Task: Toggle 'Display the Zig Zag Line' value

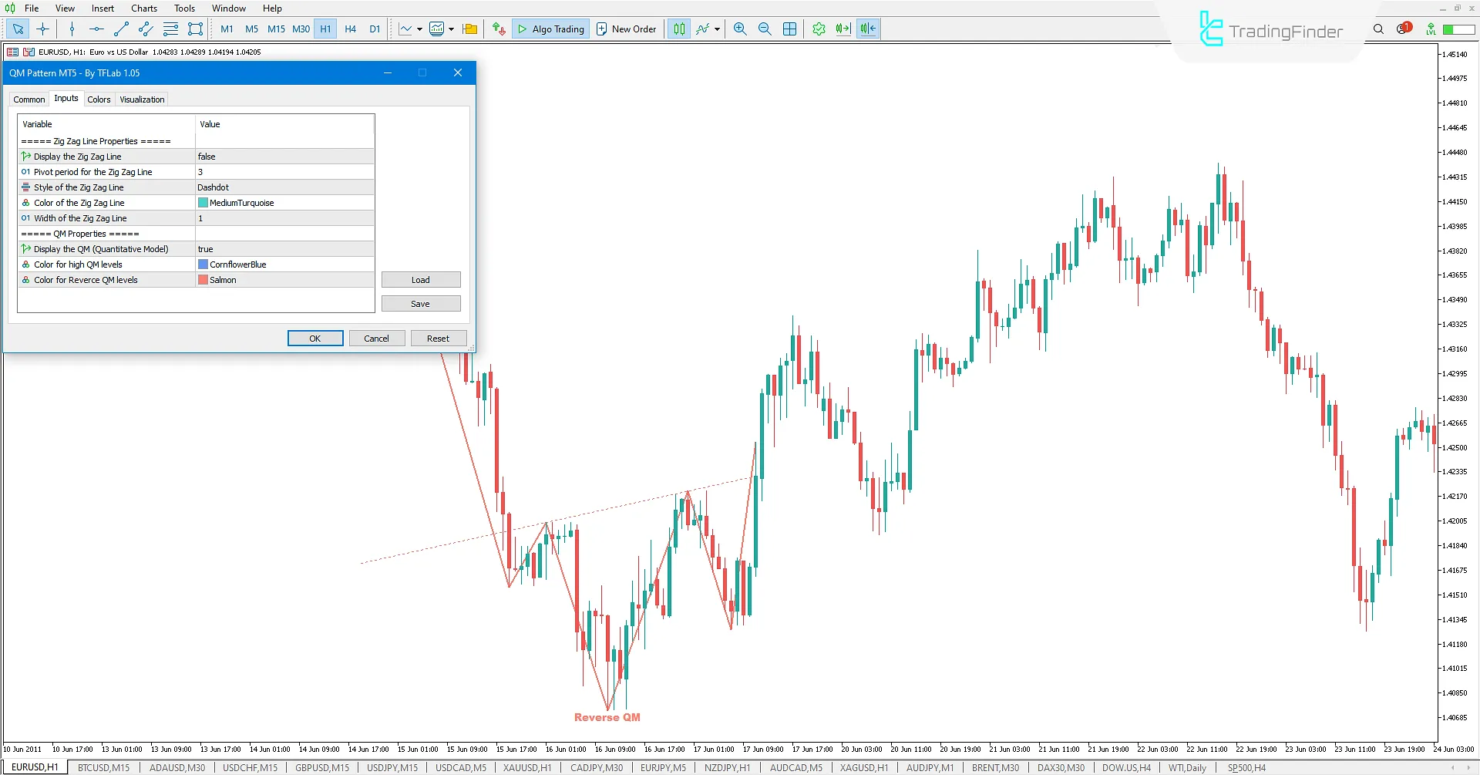Action: click(284, 157)
